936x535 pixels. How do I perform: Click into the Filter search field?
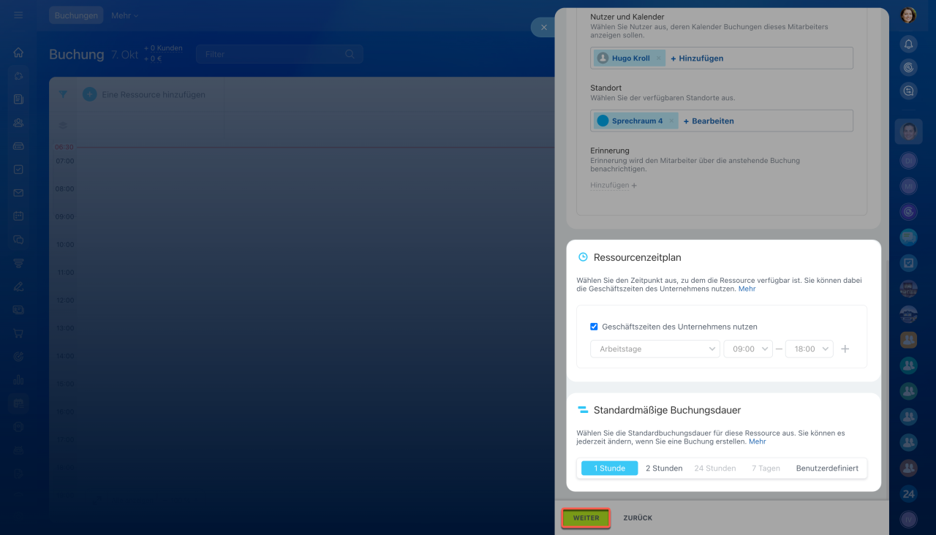click(x=279, y=54)
